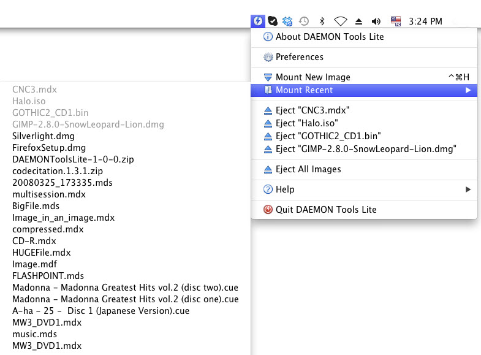Screen dimensions: 481x355
Task: Eject the "Halo.iso" image
Action: 306,123
